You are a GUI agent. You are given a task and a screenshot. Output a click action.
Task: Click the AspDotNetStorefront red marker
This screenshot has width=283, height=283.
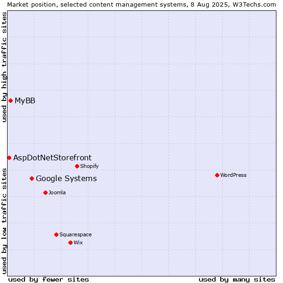coord(9,158)
